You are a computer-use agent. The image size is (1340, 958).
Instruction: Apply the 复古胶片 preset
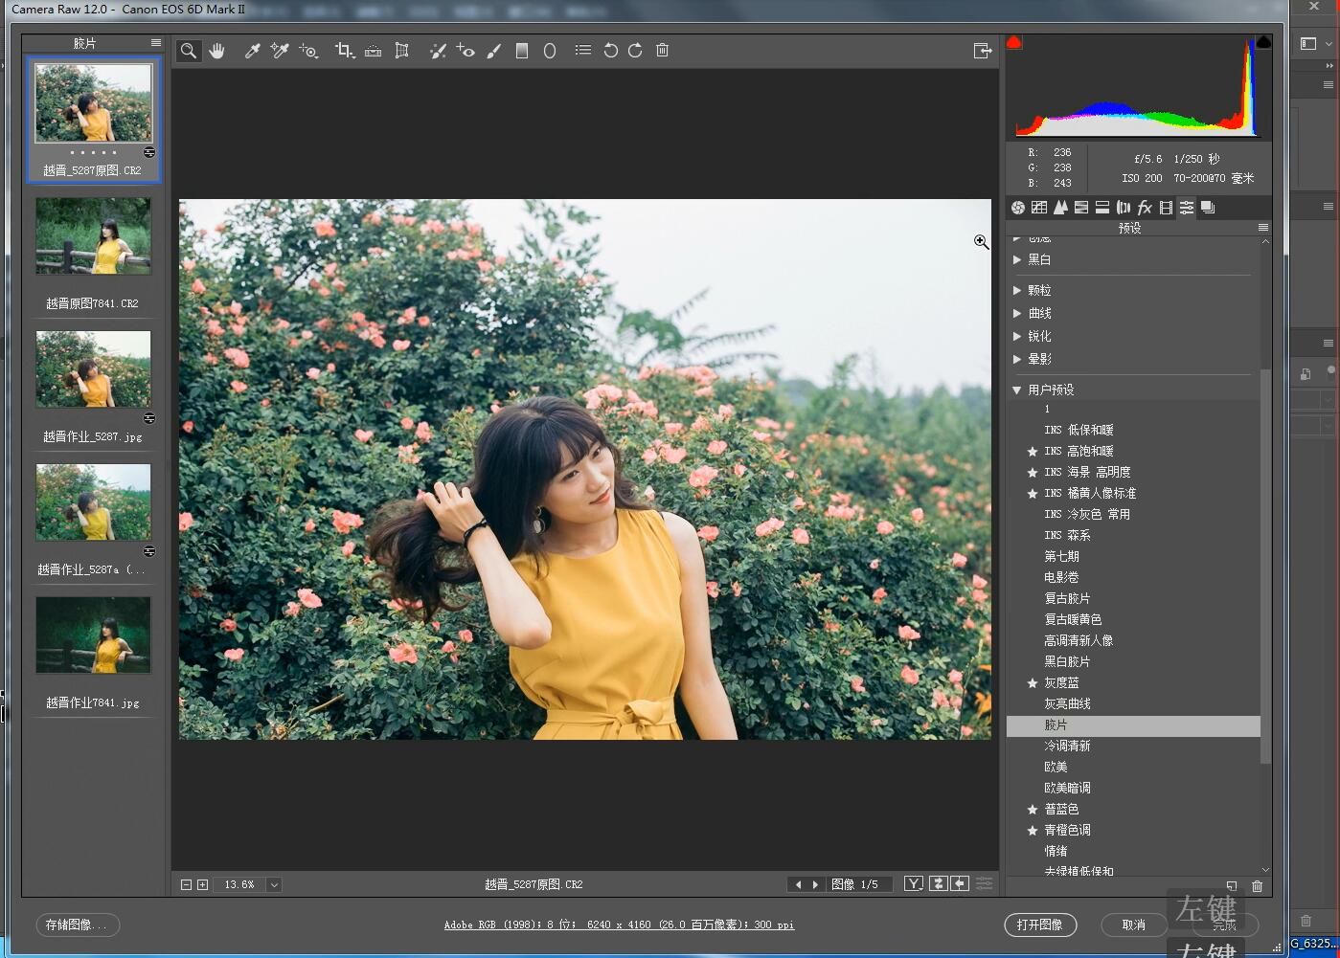point(1067,598)
